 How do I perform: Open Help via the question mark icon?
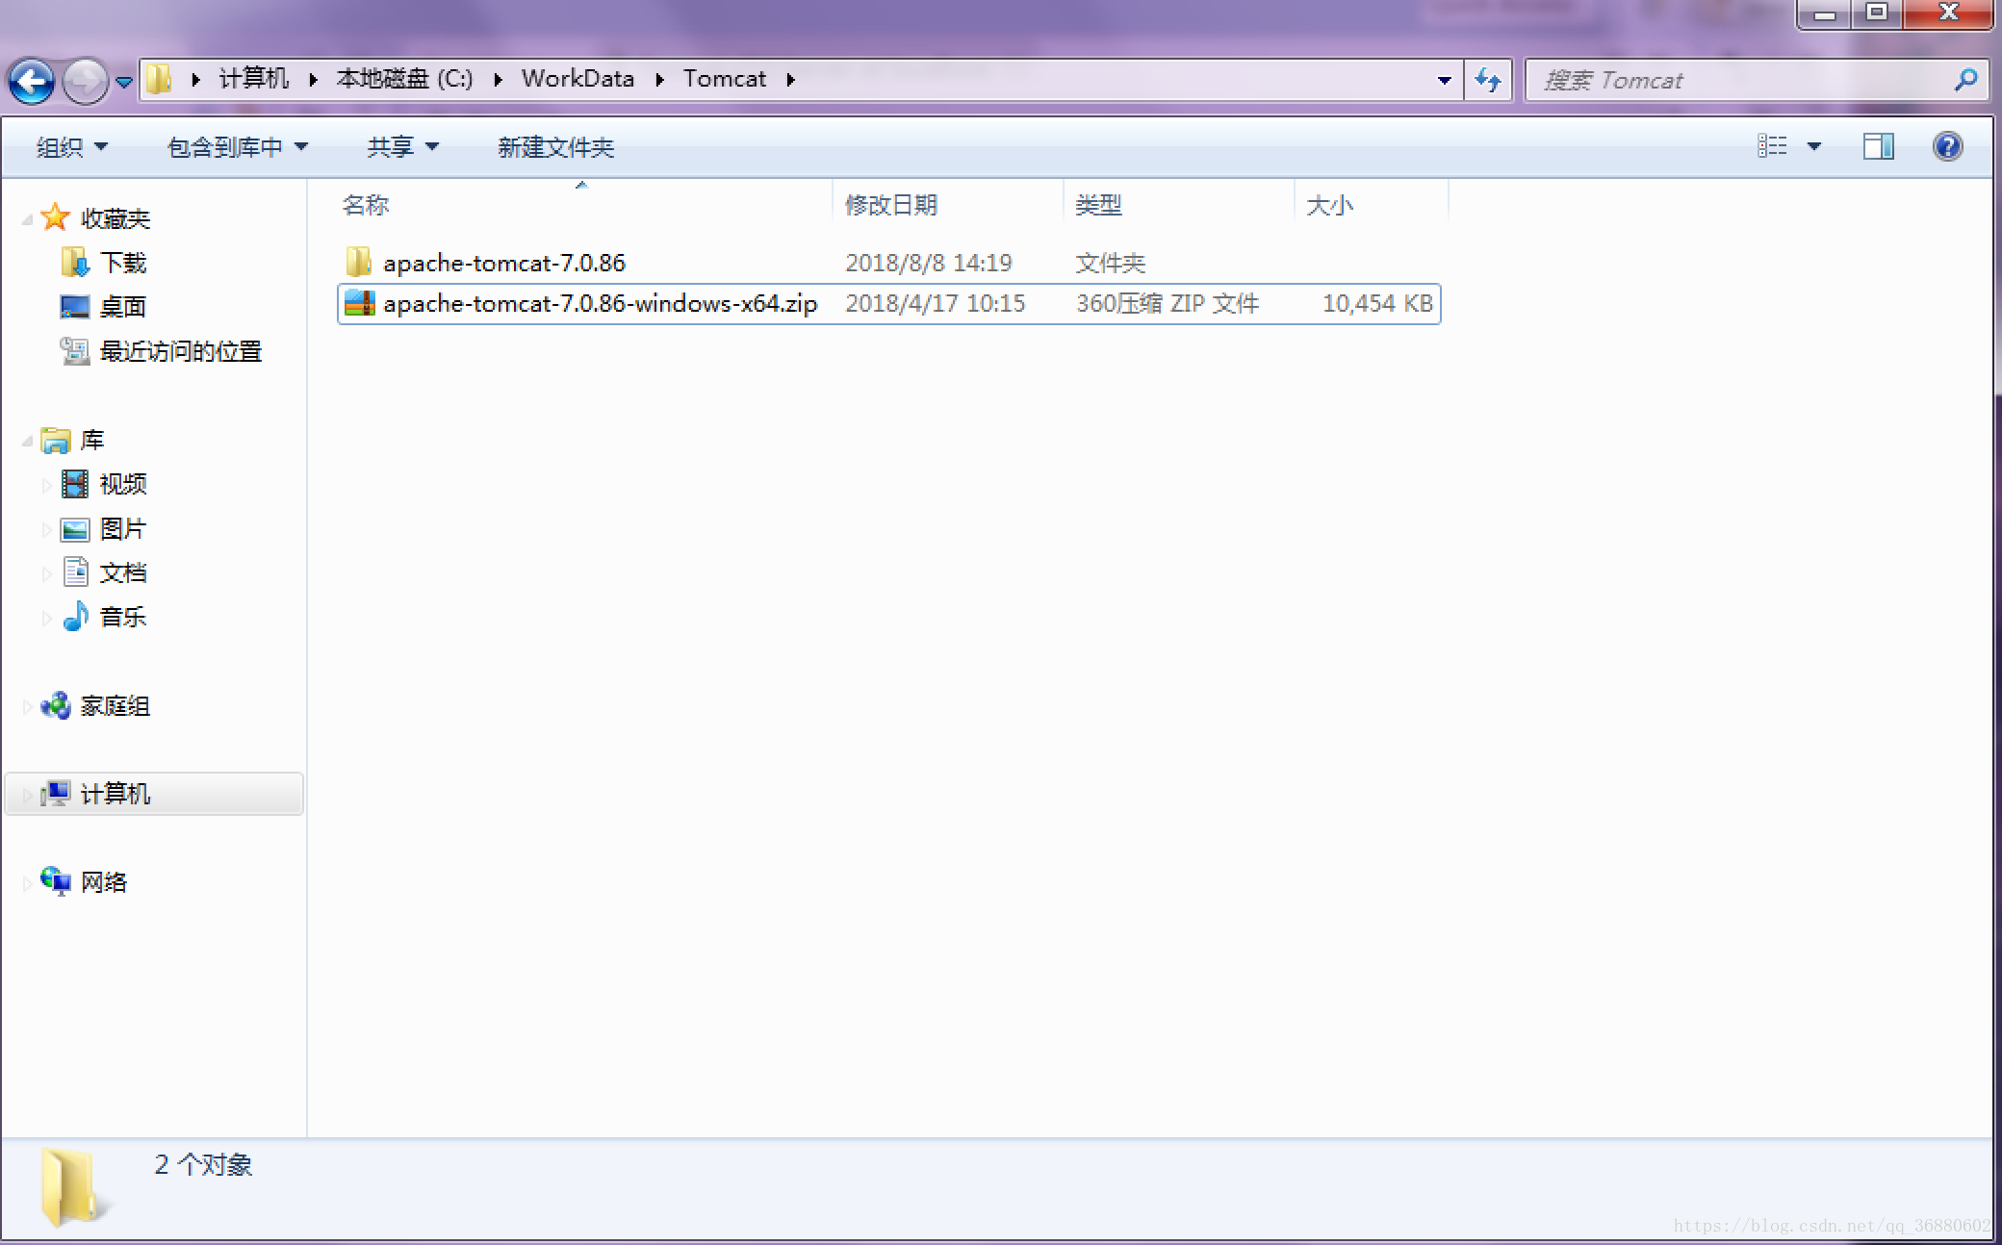coord(1948,146)
